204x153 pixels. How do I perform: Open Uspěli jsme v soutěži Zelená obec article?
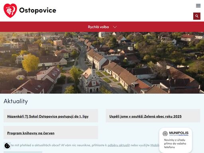pos(145,116)
